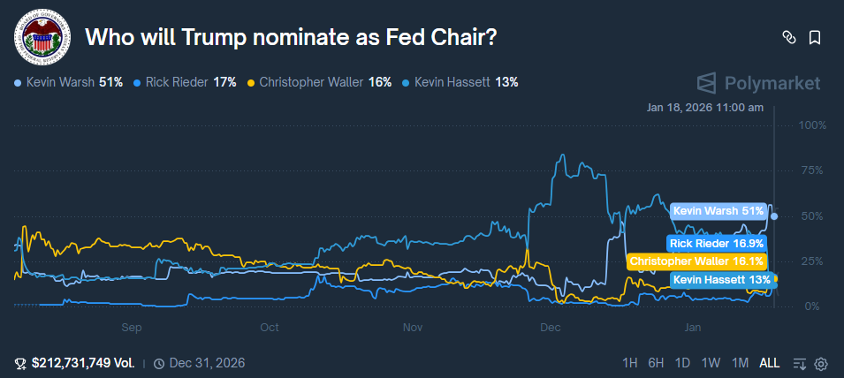Bookmark this Fed Chair market
Image resolution: width=844 pixels, height=378 pixels.
coord(815,37)
